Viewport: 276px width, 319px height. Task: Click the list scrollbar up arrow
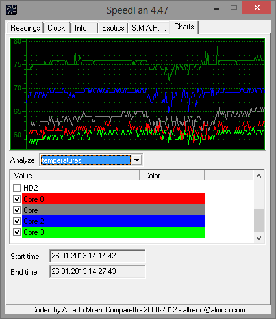click(x=258, y=176)
